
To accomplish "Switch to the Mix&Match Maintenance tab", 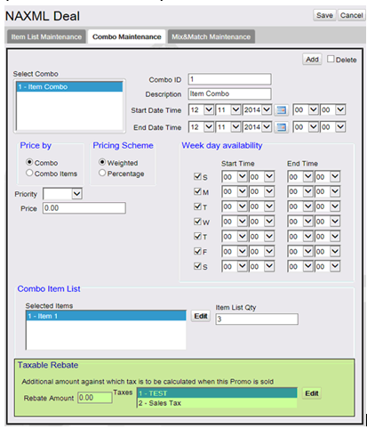I will click(x=211, y=36).
